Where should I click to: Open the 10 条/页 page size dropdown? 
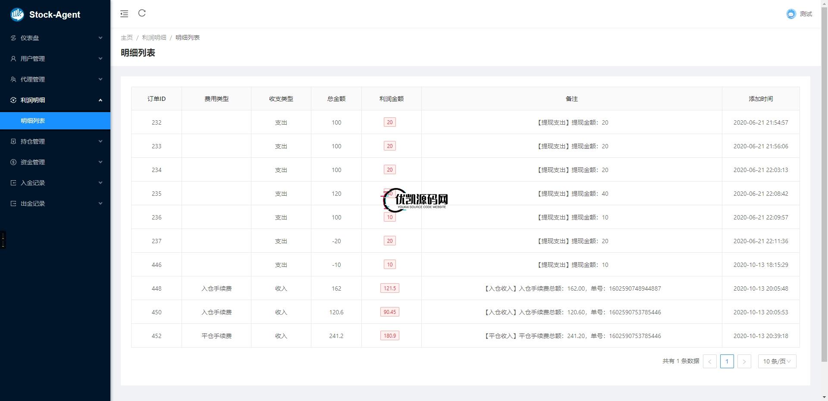point(777,361)
